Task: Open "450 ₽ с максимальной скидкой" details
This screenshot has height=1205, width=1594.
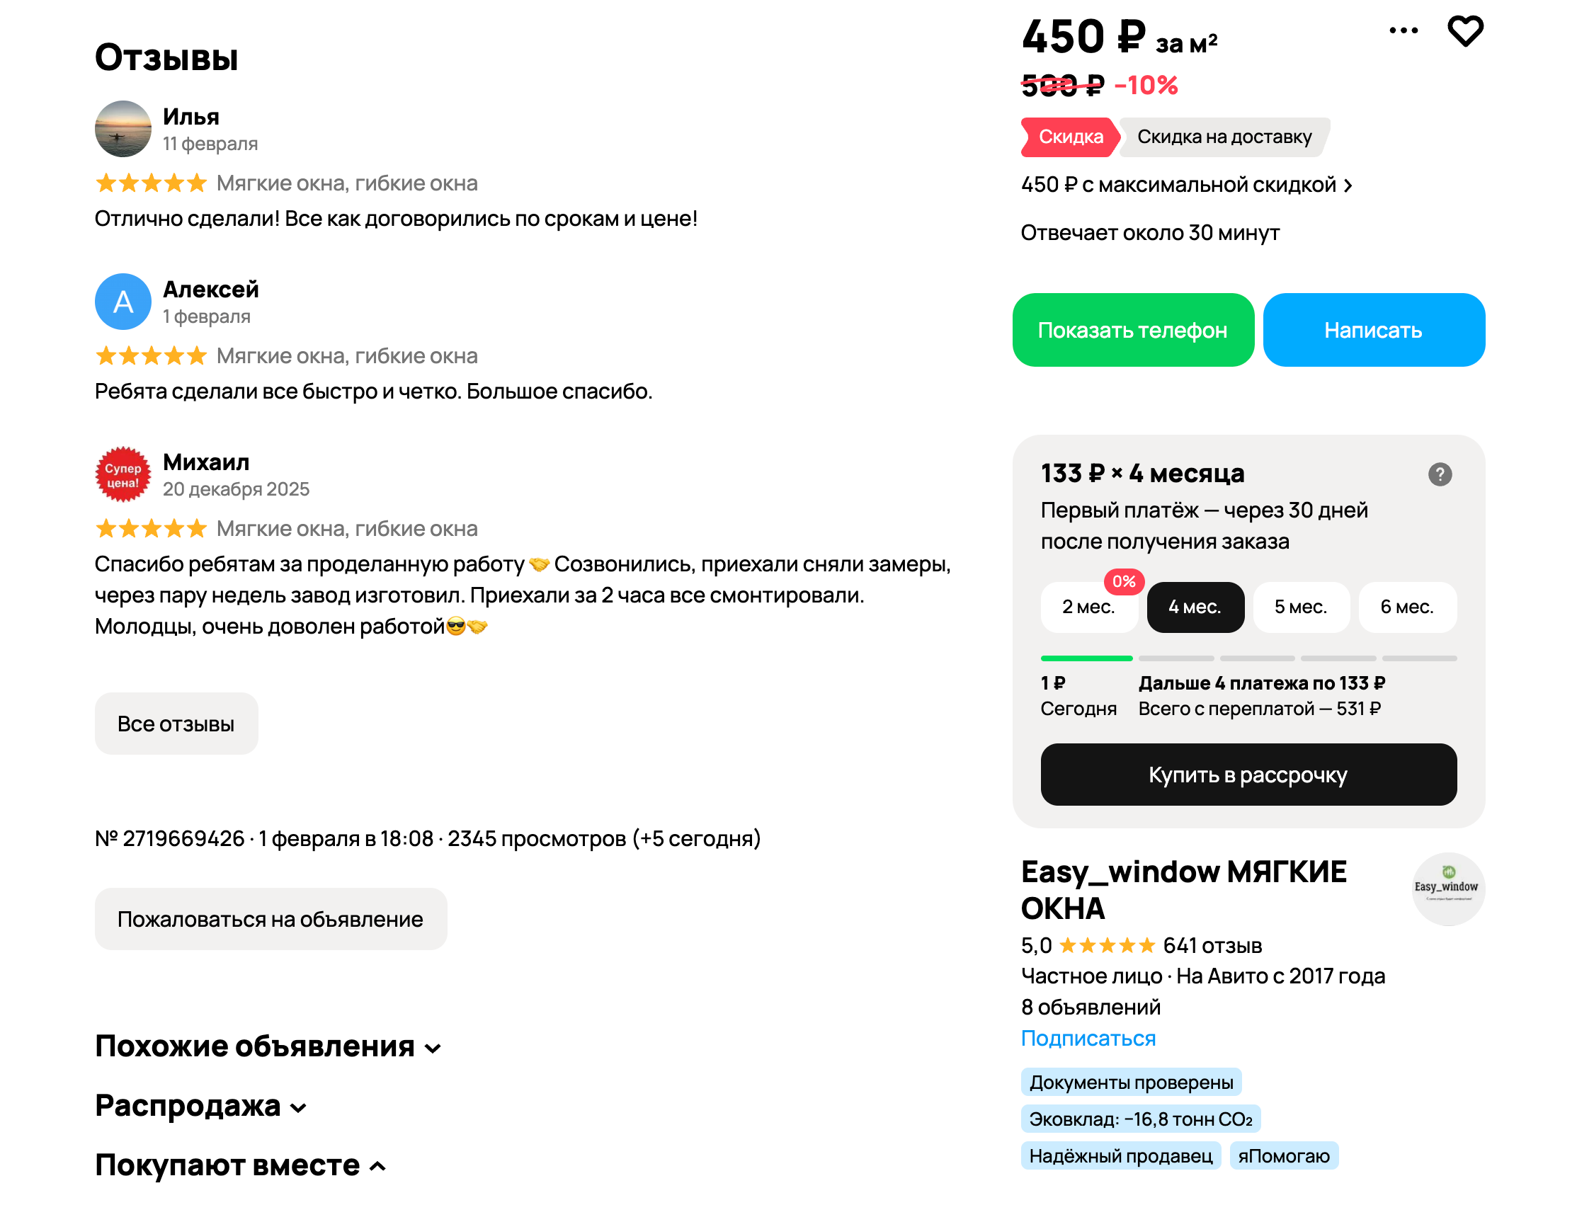Action: pos(1186,185)
